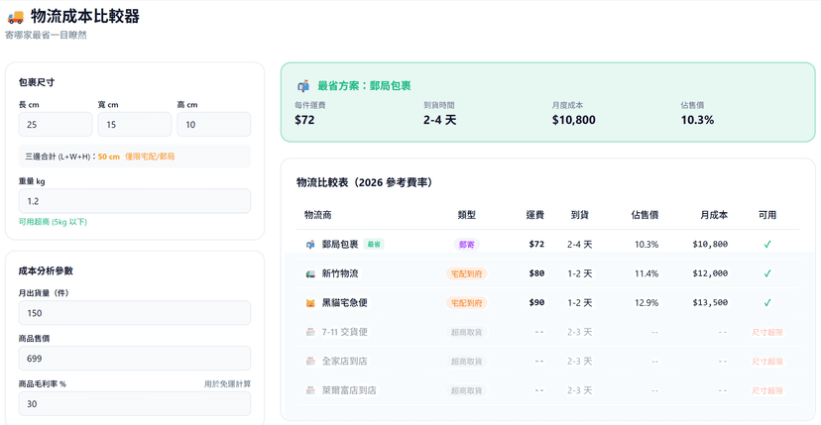Click the 到貨 column header

[x=580, y=215]
